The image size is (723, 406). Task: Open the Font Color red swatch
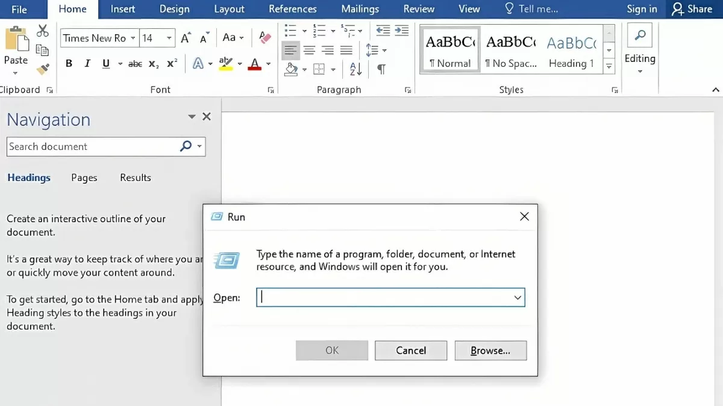[x=256, y=63]
